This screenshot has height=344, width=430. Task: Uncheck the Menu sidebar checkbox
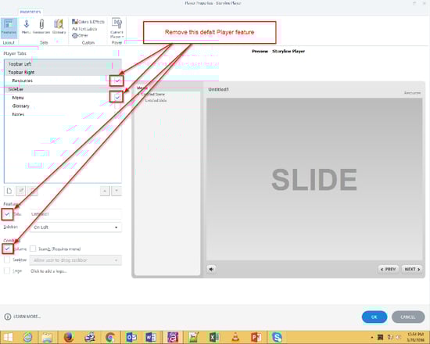(117, 98)
